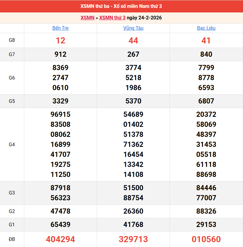Select the G3 number 51500

(x=133, y=188)
